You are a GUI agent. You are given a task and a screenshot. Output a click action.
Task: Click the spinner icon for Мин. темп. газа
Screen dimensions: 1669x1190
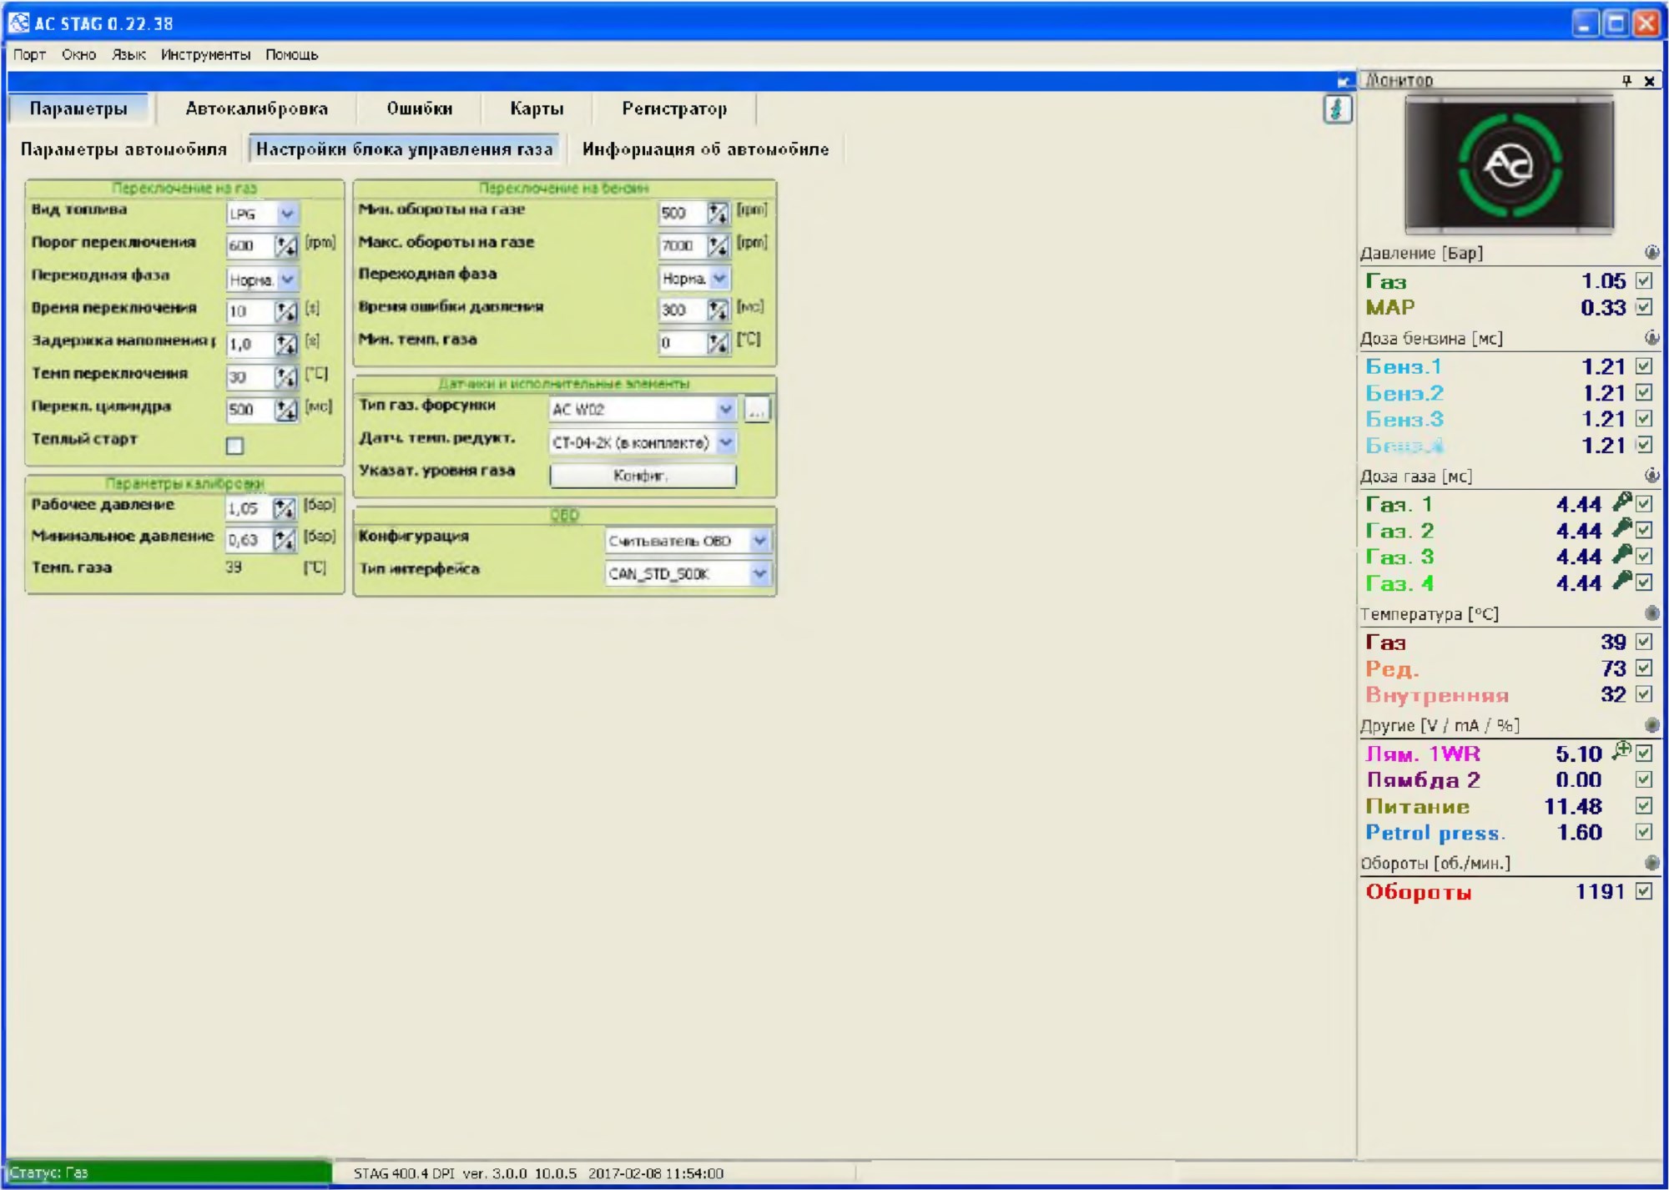[718, 342]
